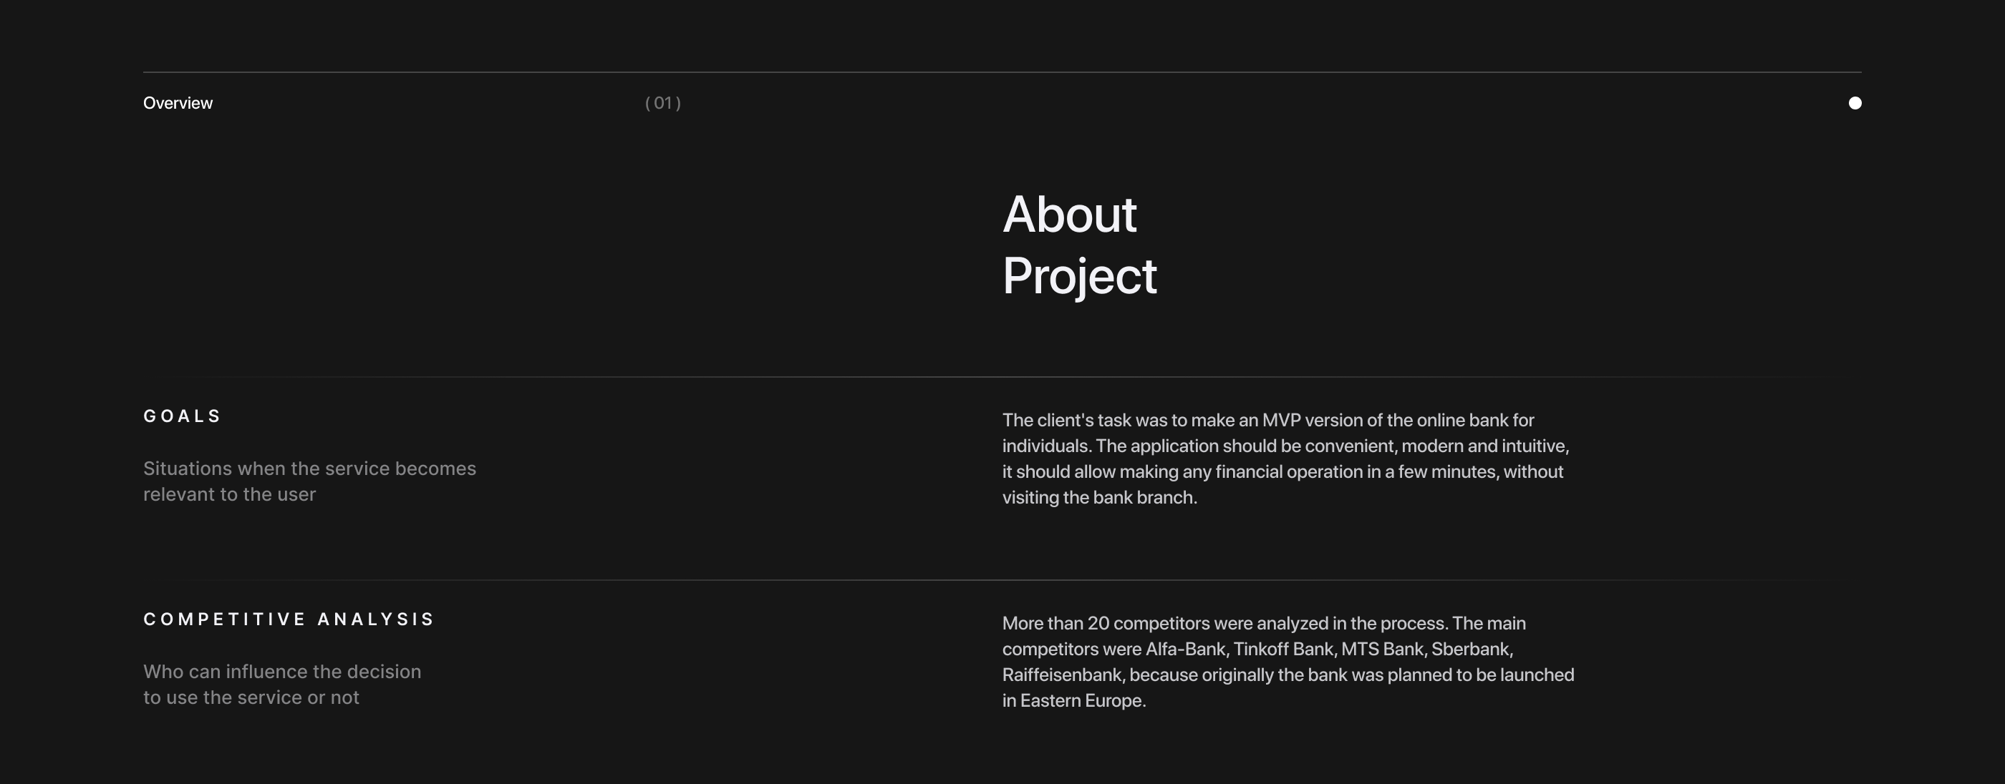Click the paragraph about 20 competitors

tap(1287, 662)
